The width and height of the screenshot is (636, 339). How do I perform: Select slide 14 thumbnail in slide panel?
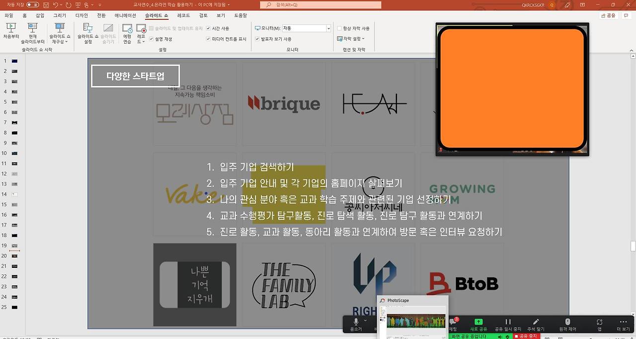[14, 194]
